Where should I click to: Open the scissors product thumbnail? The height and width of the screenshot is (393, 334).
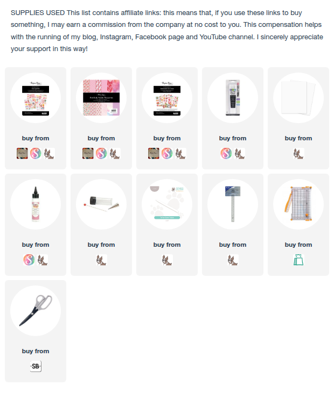click(x=36, y=311)
